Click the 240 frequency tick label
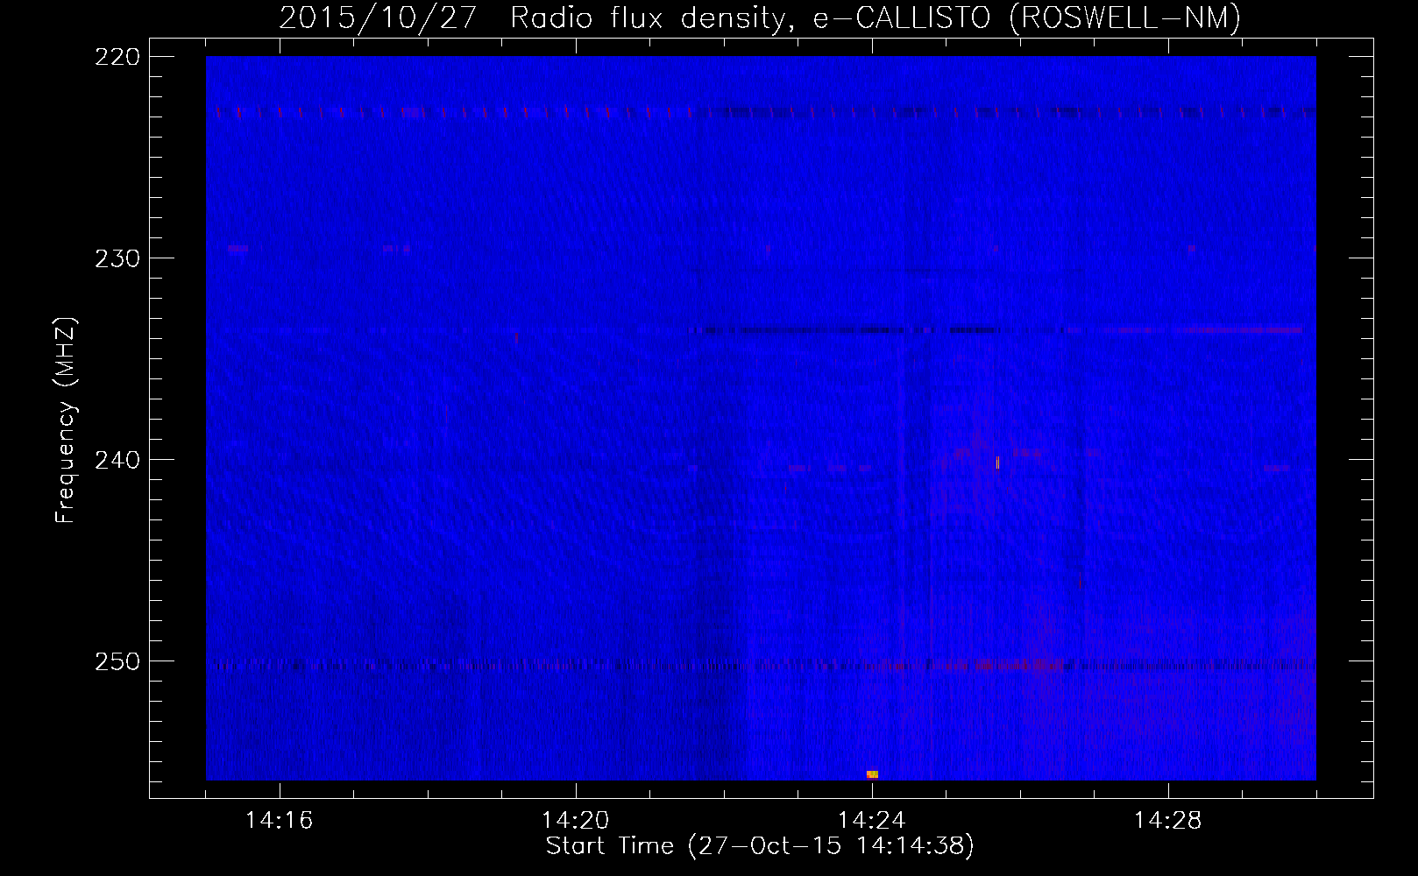 tap(117, 460)
